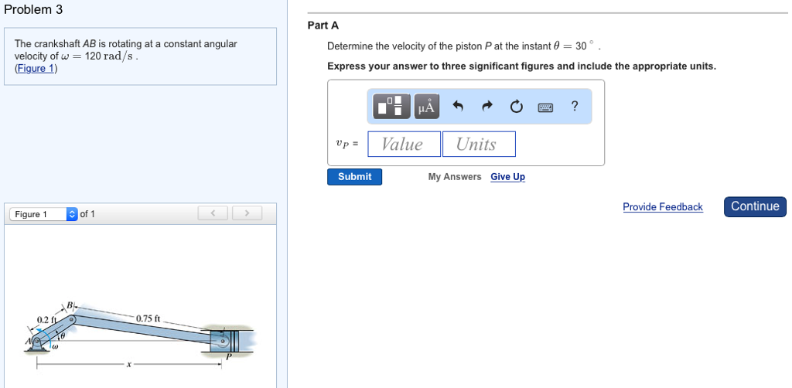Click the Give Up link
This screenshot has height=388, width=792.
tap(507, 177)
